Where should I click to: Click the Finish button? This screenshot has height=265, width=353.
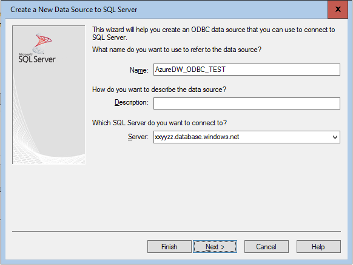(169, 247)
